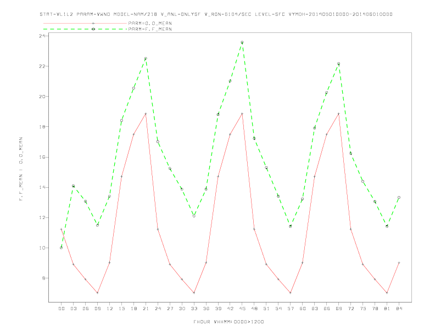435x336 pixels.
Task: Click y-axis tick label 22
Action: [x=42, y=66]
